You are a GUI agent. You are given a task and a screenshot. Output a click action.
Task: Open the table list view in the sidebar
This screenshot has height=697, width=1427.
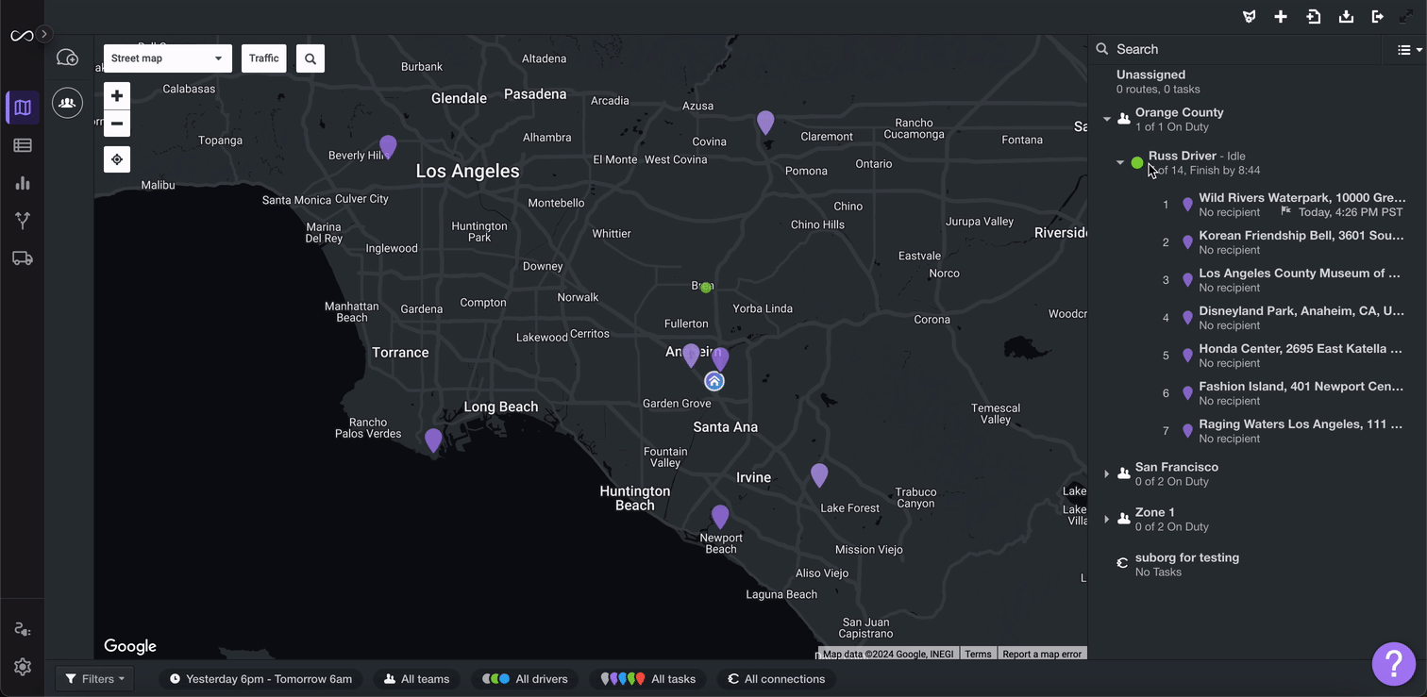(23, 145)
